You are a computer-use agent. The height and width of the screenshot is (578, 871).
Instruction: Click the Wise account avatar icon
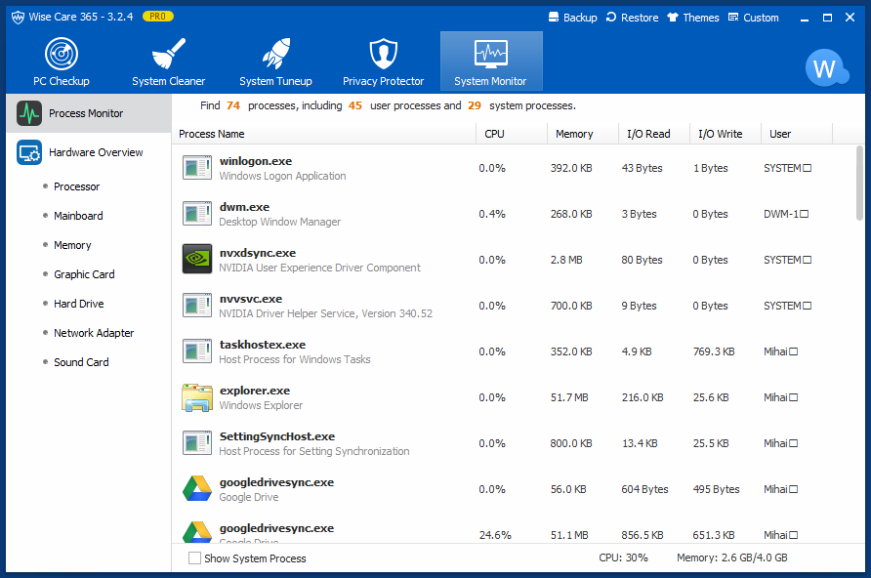(x=826, y=68)
